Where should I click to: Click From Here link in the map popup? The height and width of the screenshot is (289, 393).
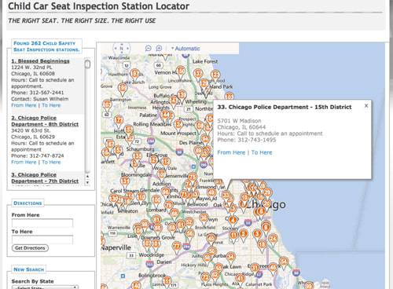231,152
